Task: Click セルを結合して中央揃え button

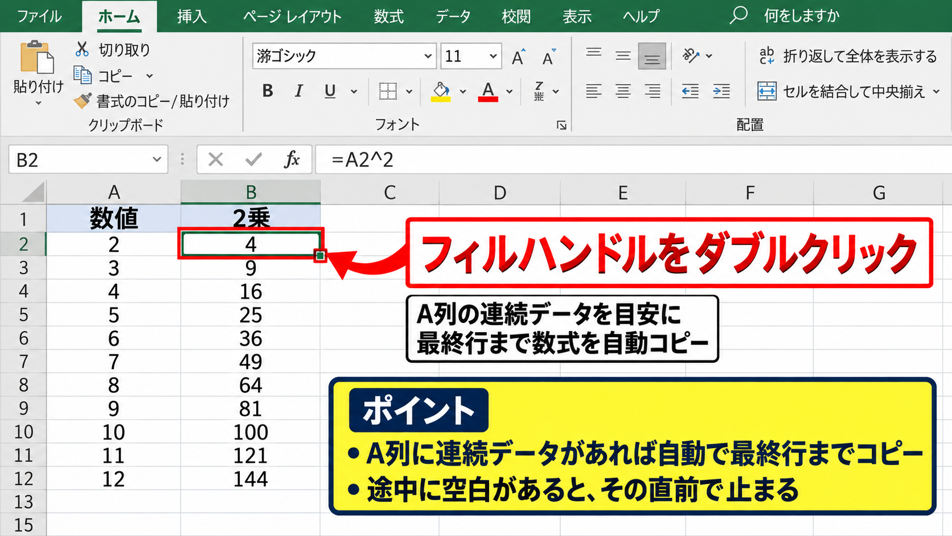Action: (842, 91)
